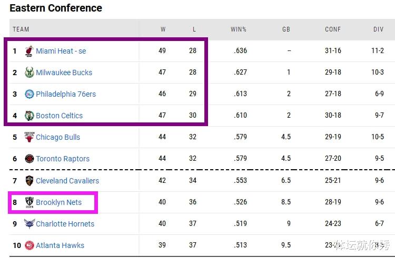Image resolution: width=395 pixels, height=258 pixels.
Task: Click the Toronto Raptors logo
Action: [29, 159]
